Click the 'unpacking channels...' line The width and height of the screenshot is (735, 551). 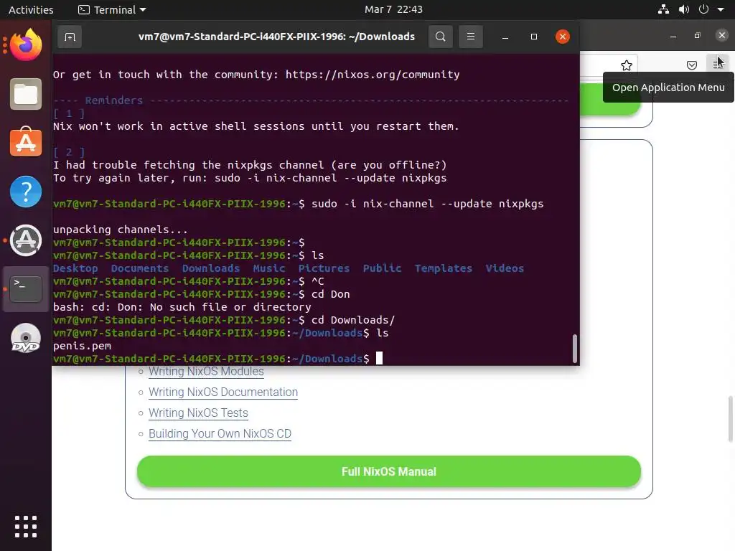coord(120,230)
